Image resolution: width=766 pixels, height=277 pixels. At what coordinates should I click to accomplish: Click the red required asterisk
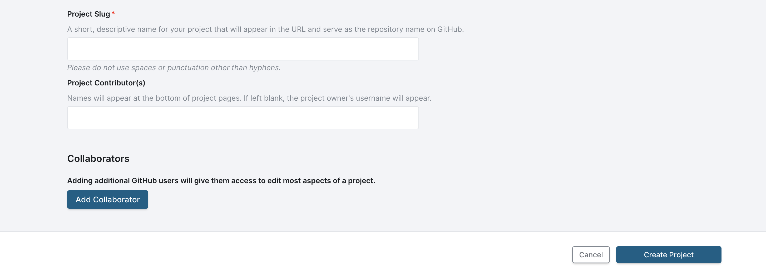click(113, 14)
